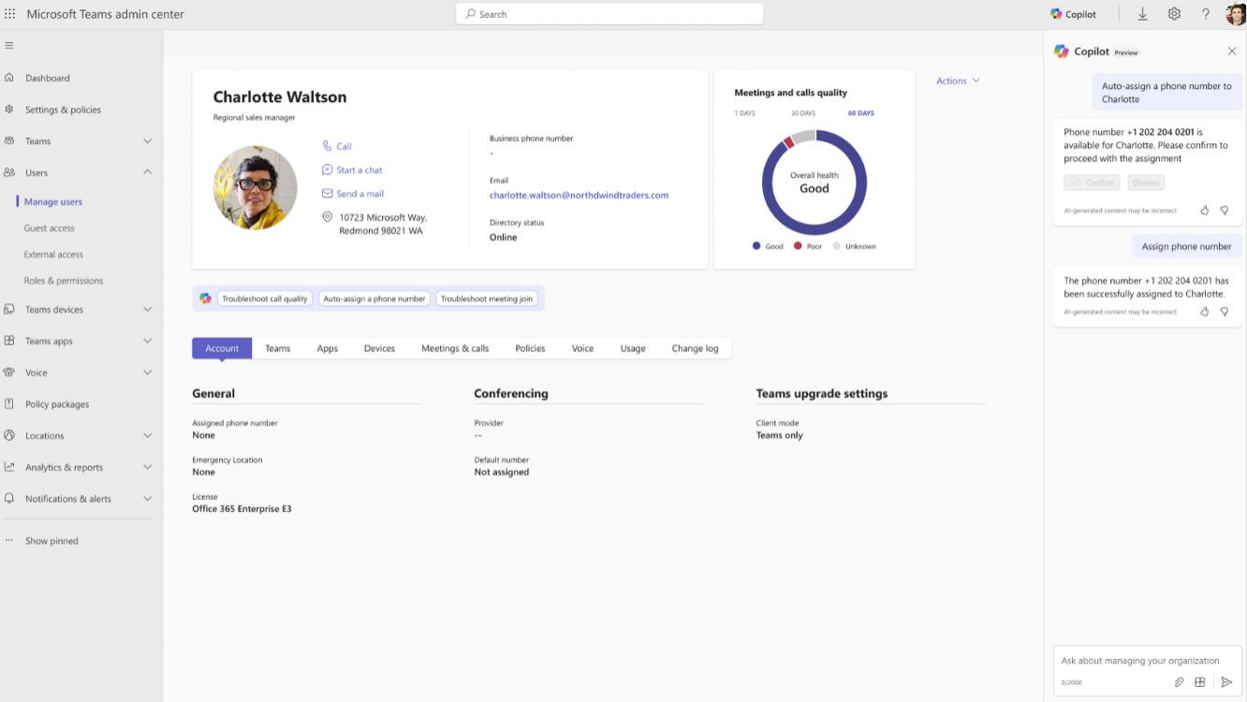This screenshot has width=1247, height=702.
Task: Select the 30 DAYS quality range
Action: point(803,113)
